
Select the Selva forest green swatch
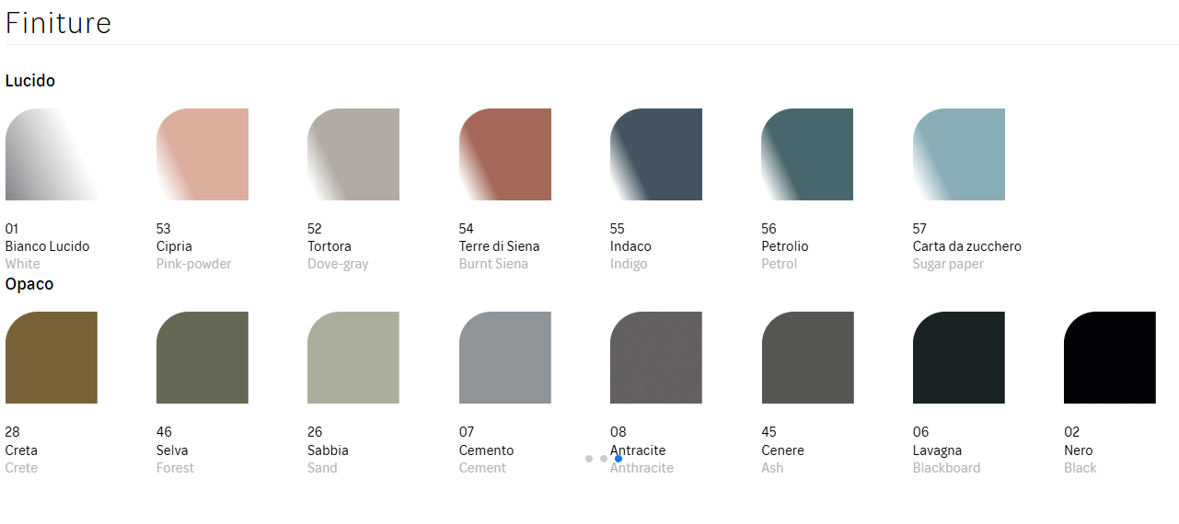[x=202, y=358]
